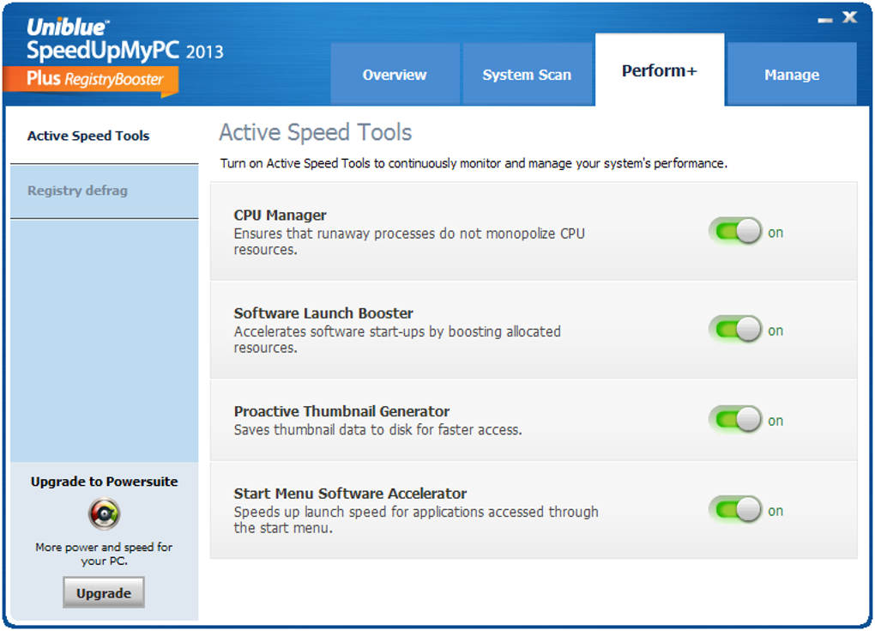The width and height of the screenshot is (875, 631).
Task: Click the Upgrade button
Action: 104,592
